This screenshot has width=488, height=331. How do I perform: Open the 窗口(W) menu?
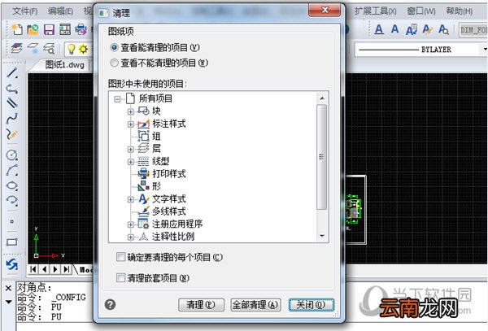click(x=421, y=11)
